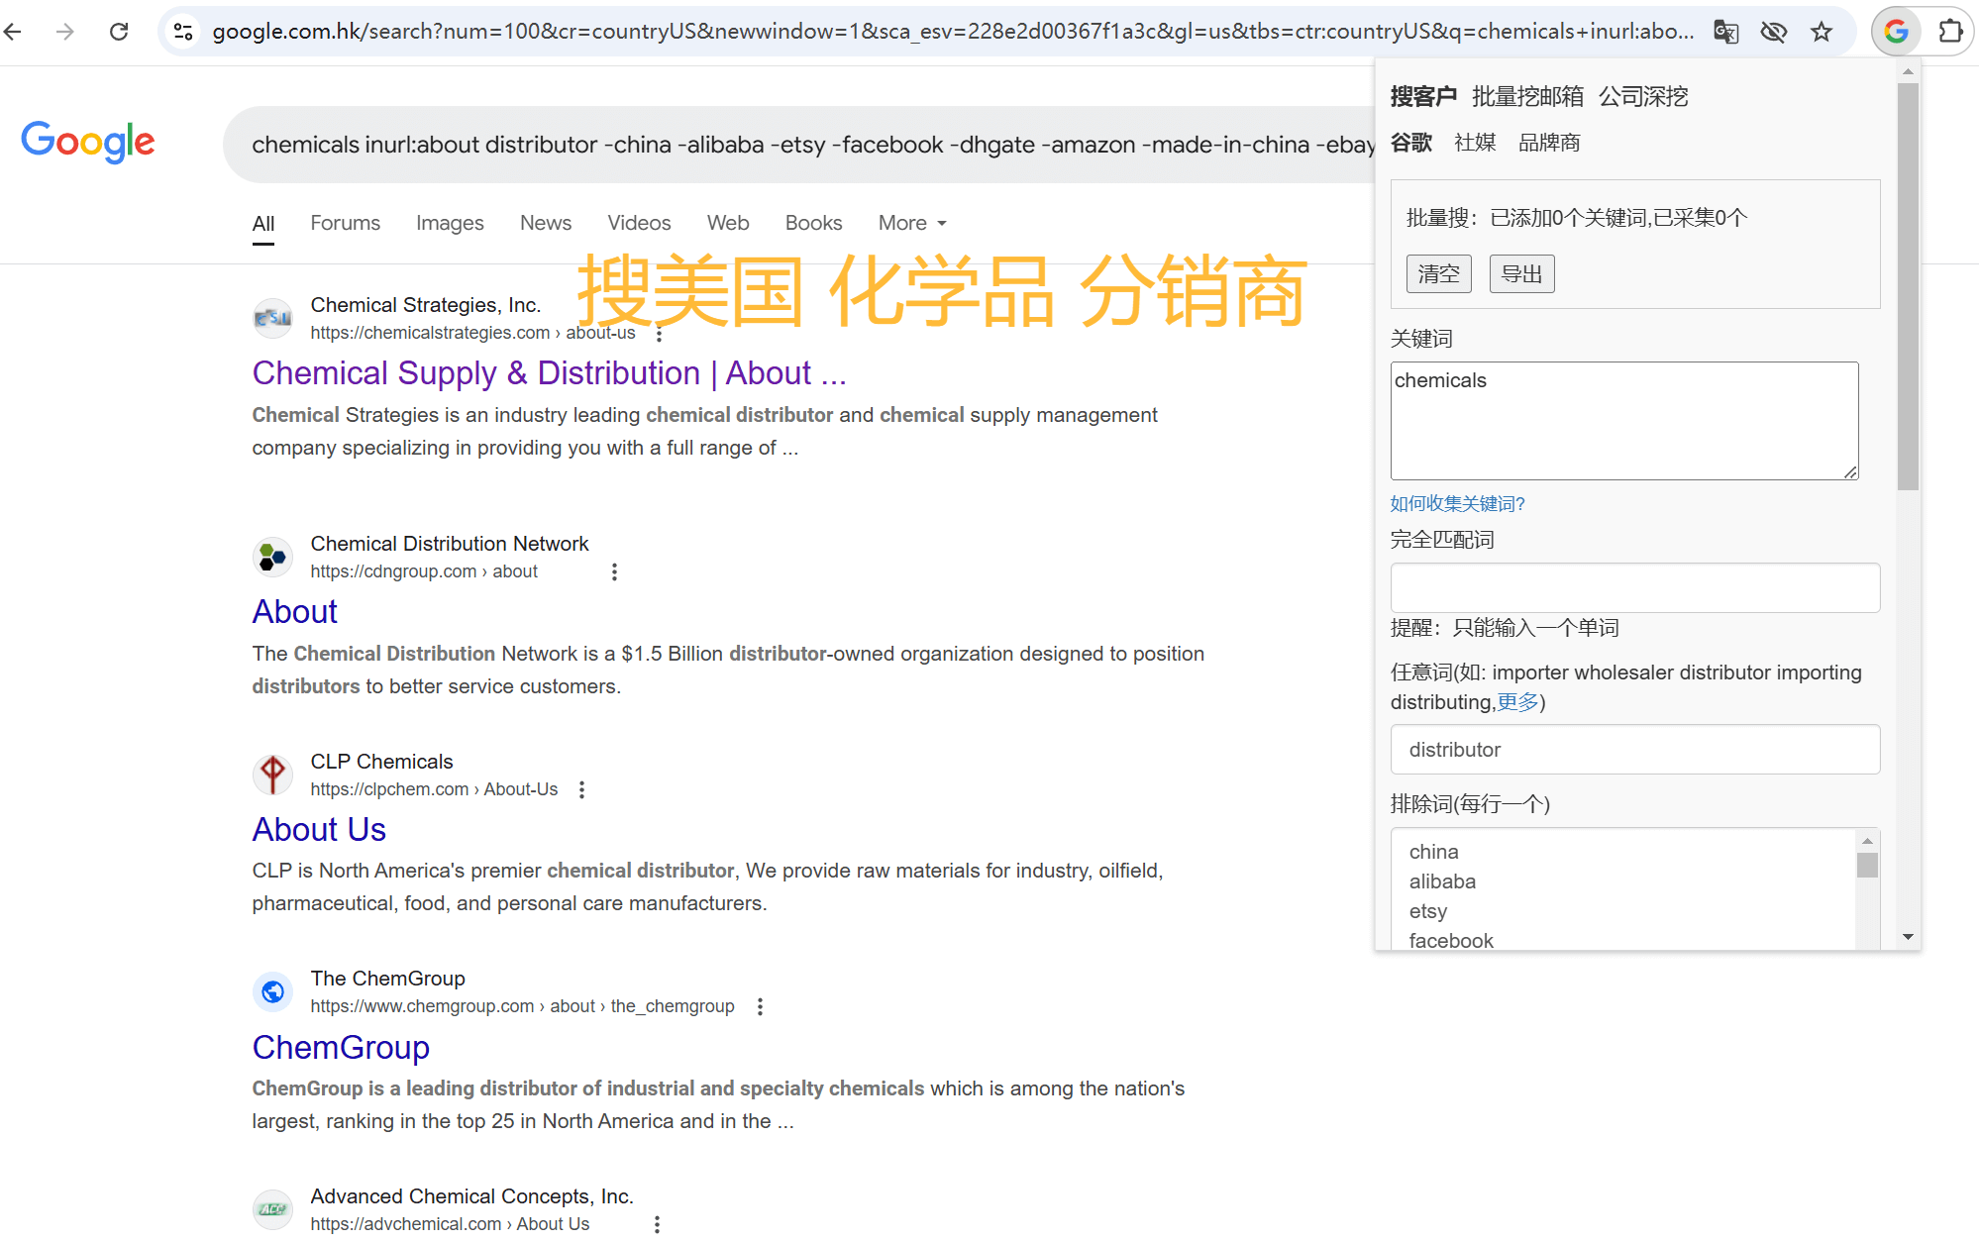The width and height of the screenshot is (1979, 1242).
Task: Click the exclusion list scrollbar thumb
Action: pyautogui.click(x=1867, y=866)
